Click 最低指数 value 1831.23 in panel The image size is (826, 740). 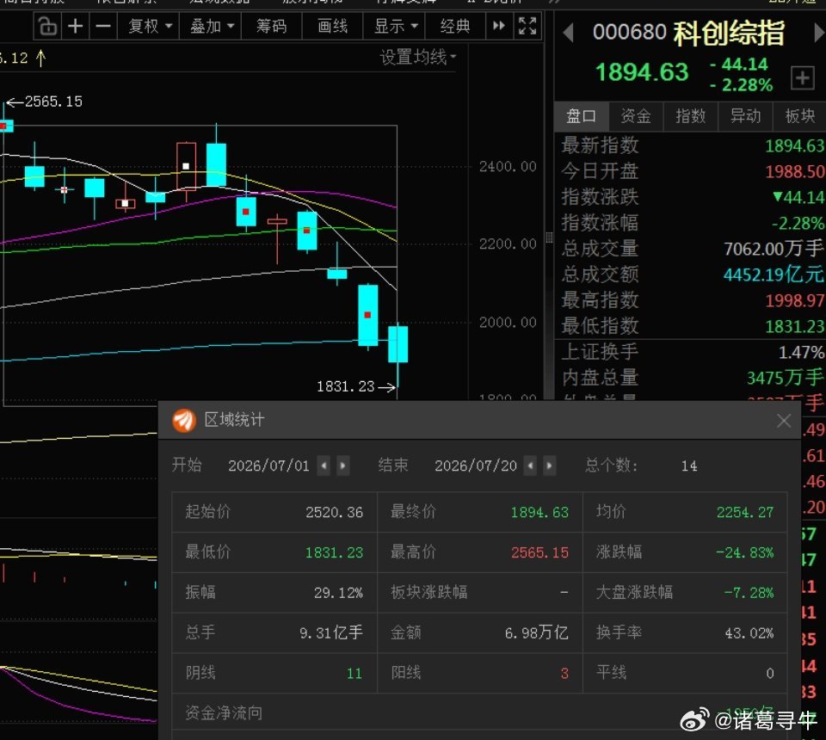click(795, 327)
